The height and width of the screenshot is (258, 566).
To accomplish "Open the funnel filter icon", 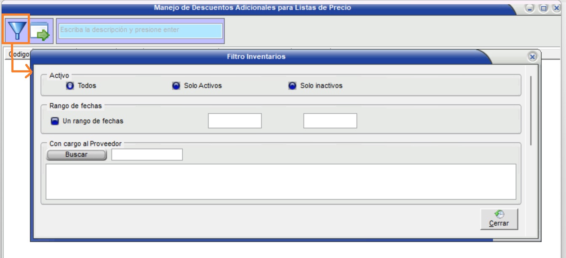I will click(x=16, y=30).
